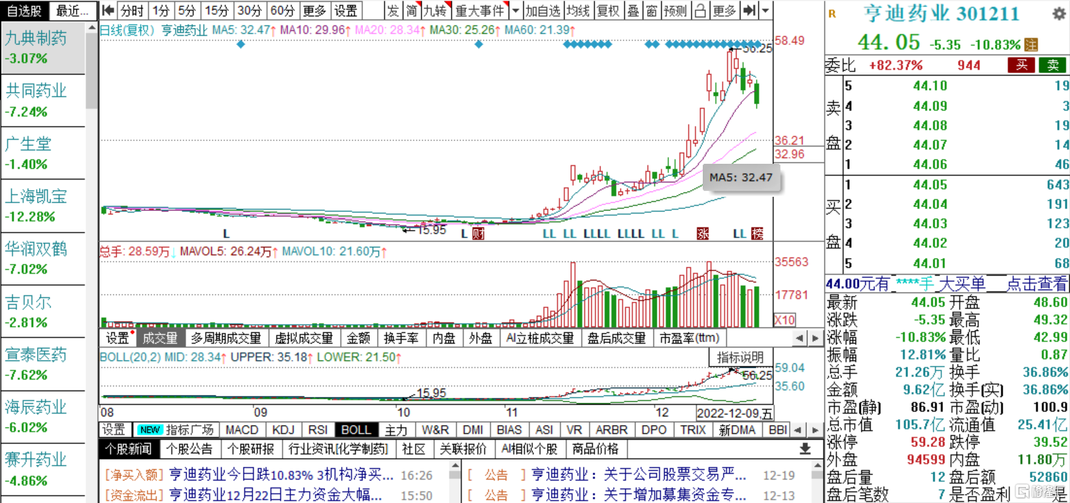The image size is (1070, 503).
Task: Open the 最近... recent list tab
Action: [x=73, y=10]
